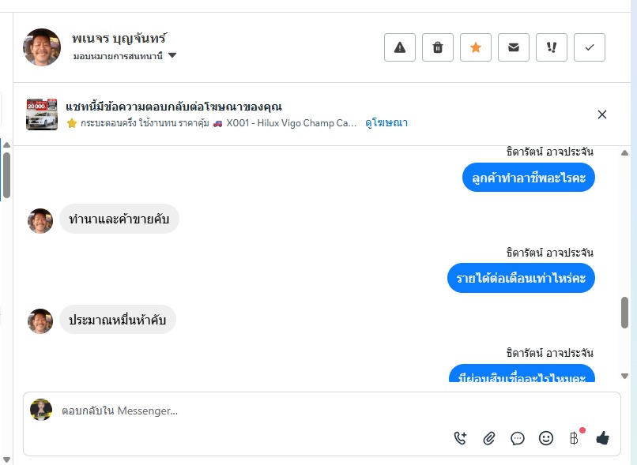Dismiss the ad reply banner

tap(602, 114)
